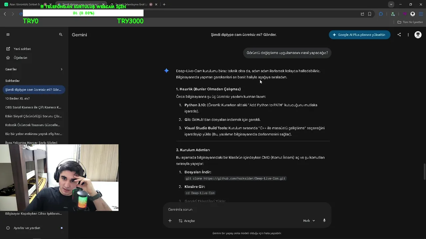Screen dimensions: 426x239
Task: Go forward in browser history
Action: (13, 14)
